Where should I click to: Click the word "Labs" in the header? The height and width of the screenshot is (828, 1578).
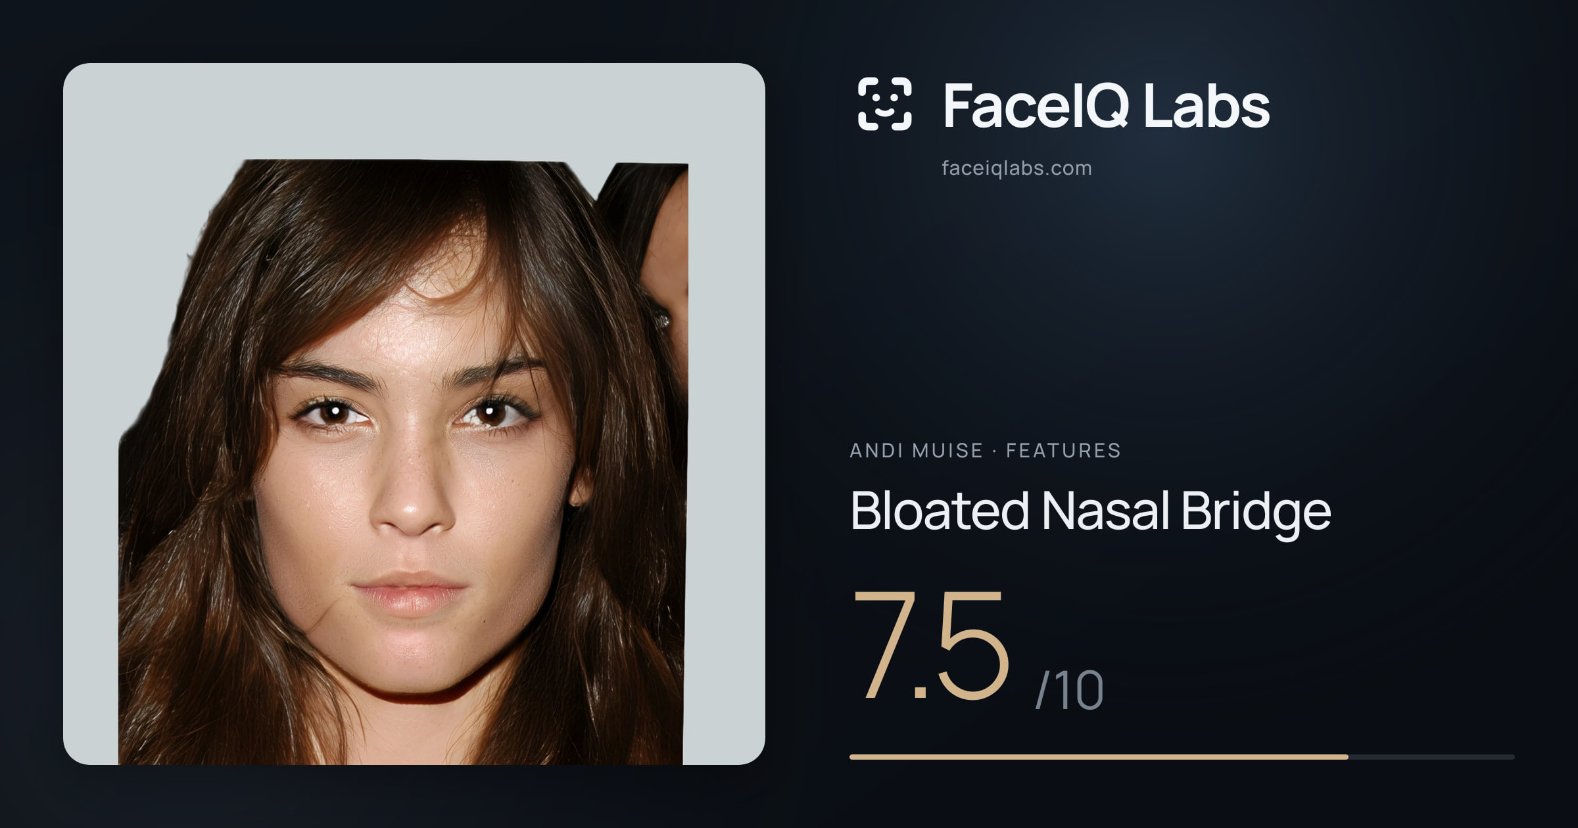(1207, 106)
